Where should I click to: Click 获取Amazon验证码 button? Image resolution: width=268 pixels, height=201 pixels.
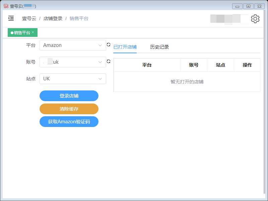[x=69, y=122]
